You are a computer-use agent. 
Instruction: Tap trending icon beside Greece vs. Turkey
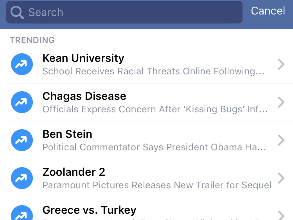click(21, 214)
